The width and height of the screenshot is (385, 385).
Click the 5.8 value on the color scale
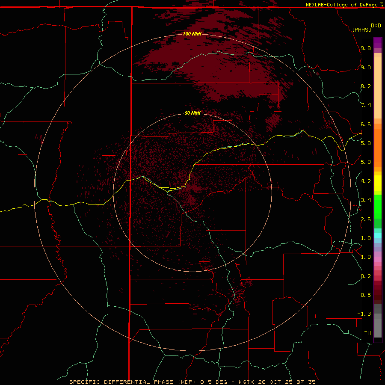pyautogui.click(x=366, y=143)
